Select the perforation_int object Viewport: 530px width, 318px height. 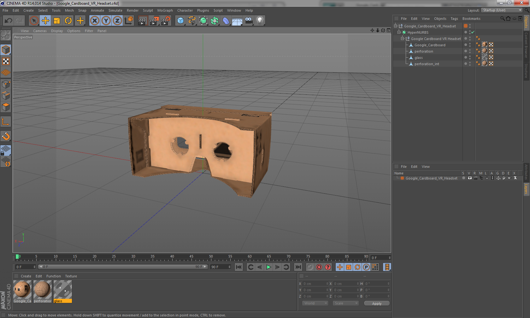(x=427, y=64)
